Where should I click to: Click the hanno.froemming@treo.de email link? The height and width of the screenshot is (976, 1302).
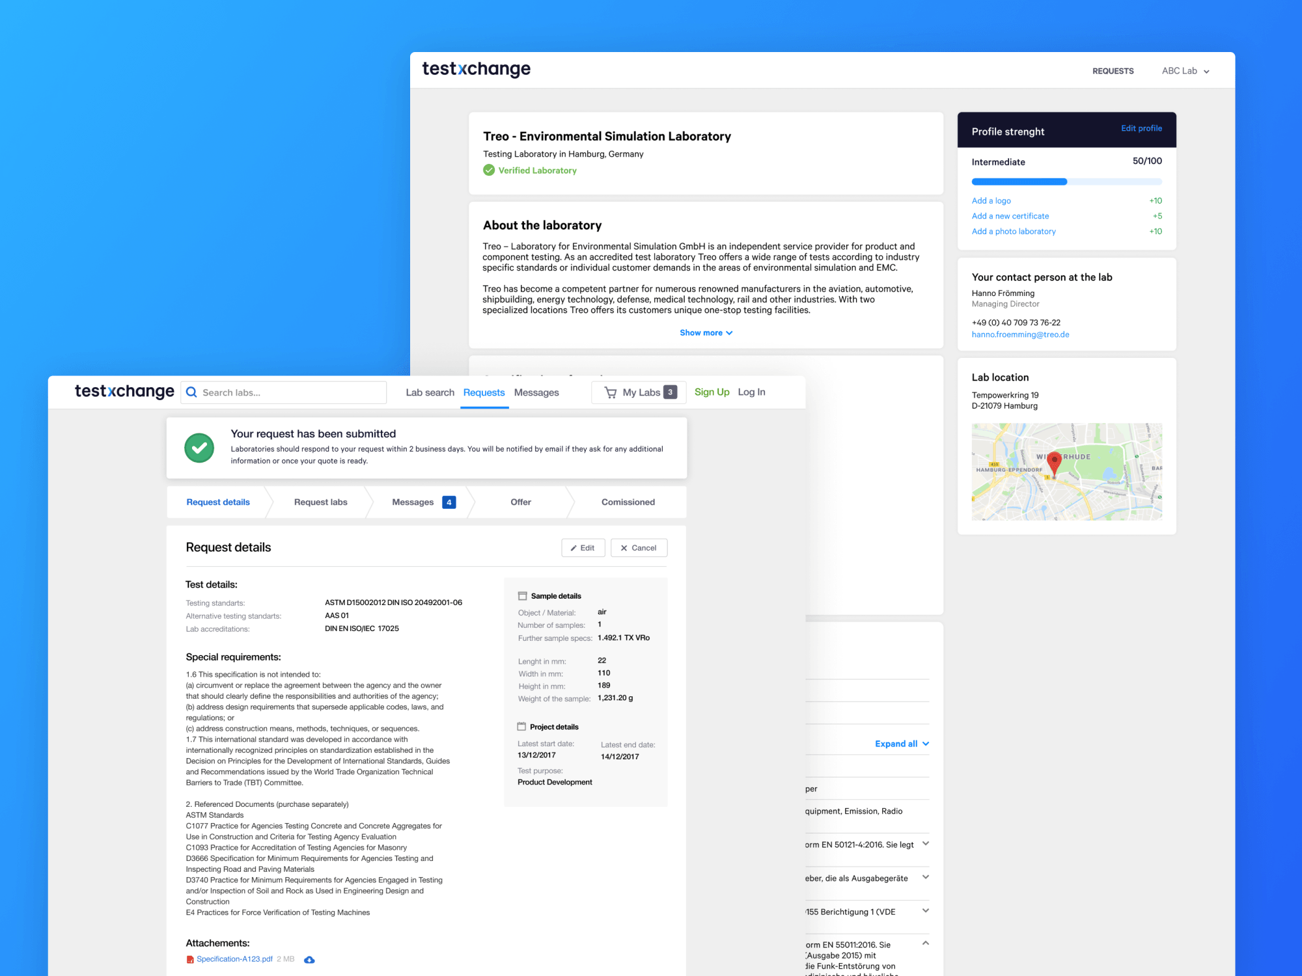point(1020,334)
